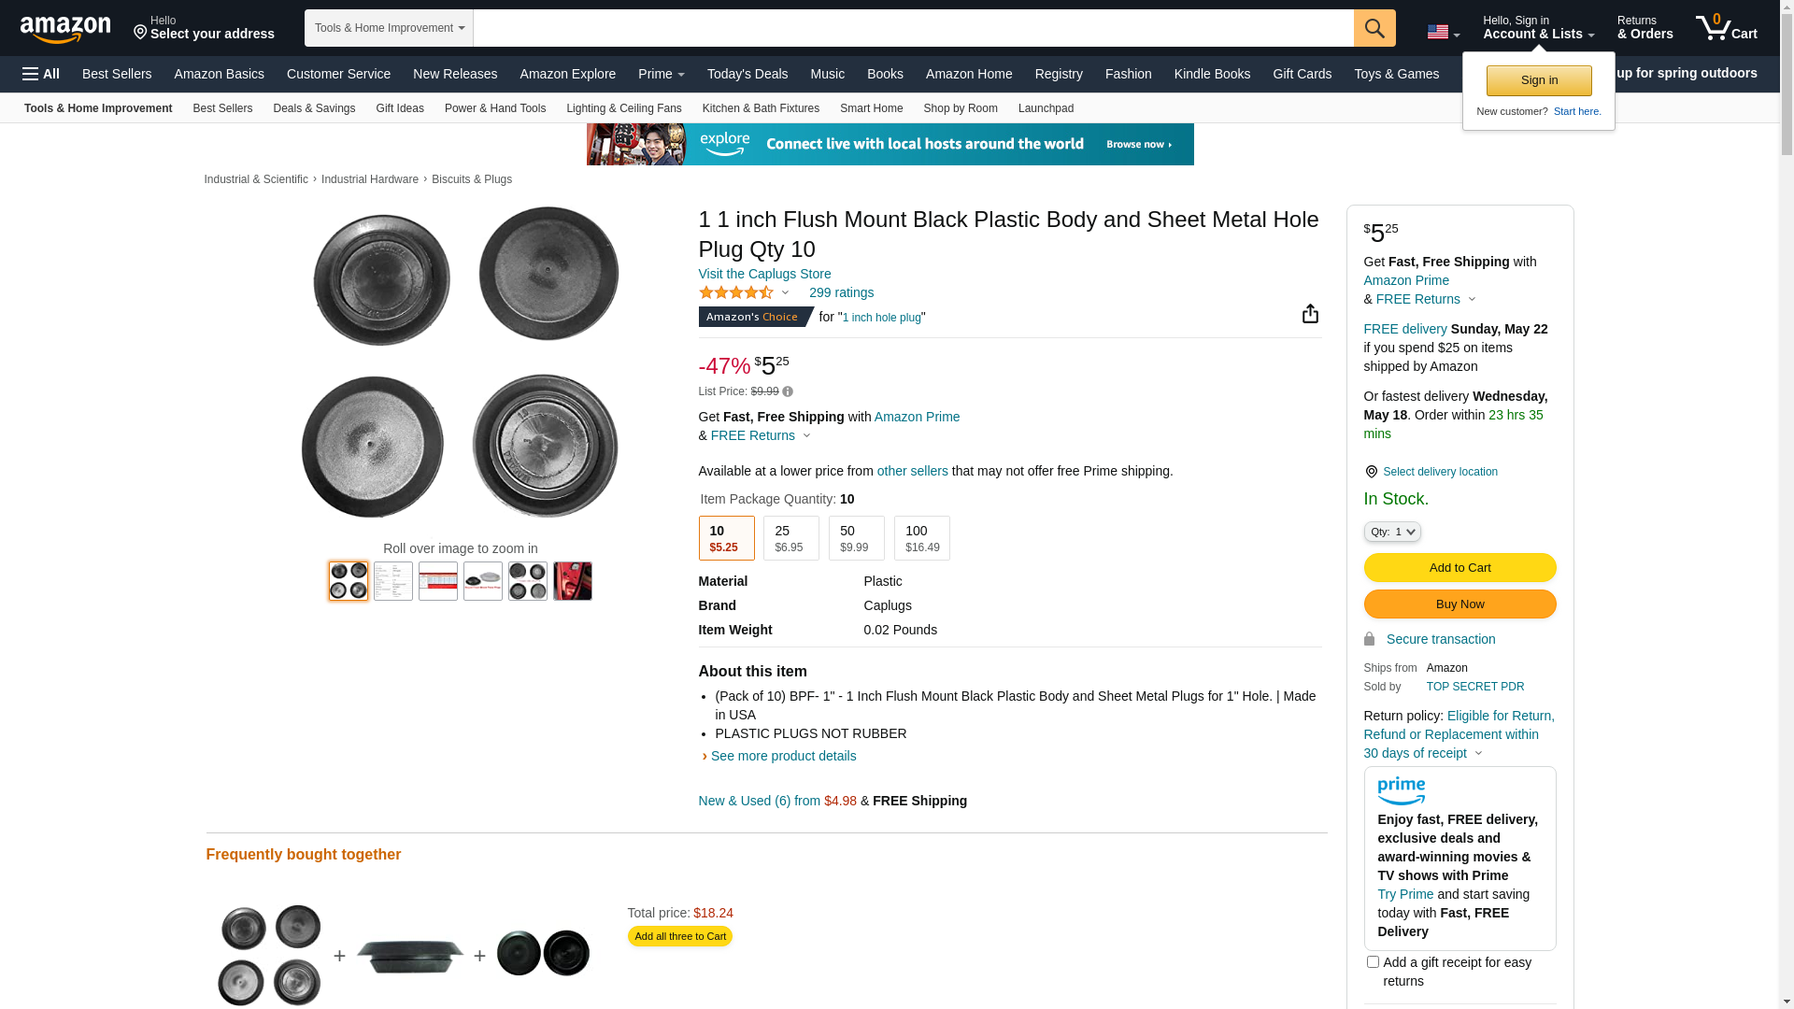Check the Add a gift receipt box

pyautogui.click(x=1373, y=961)
